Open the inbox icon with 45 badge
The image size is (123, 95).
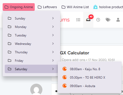(88, 20)
